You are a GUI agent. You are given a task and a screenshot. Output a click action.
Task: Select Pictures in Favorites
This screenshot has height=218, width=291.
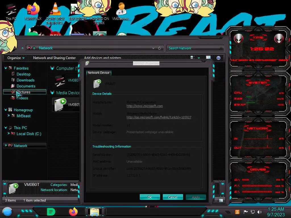pos(24,92)
